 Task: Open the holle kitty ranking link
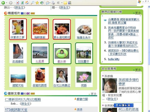click(x=114, y=59)
